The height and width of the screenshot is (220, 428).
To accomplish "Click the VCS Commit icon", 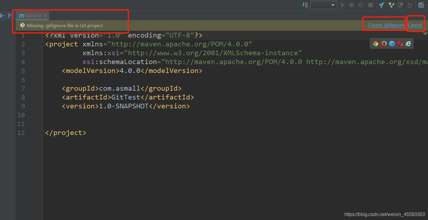I will [x=391, y=5].
